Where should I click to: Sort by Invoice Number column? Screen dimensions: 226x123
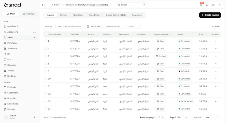tap(56, 34)
